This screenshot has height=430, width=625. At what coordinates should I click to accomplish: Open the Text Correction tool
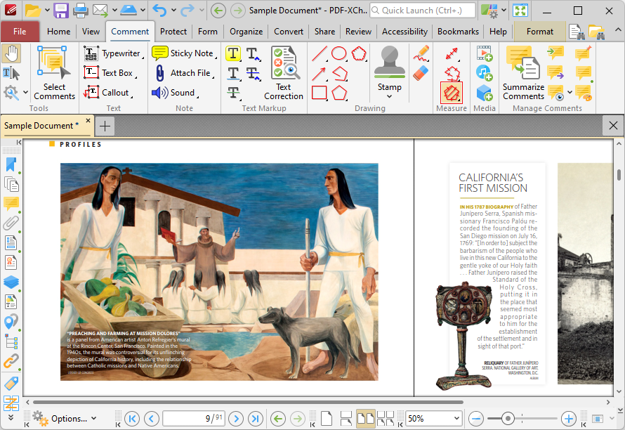[284, 72]
